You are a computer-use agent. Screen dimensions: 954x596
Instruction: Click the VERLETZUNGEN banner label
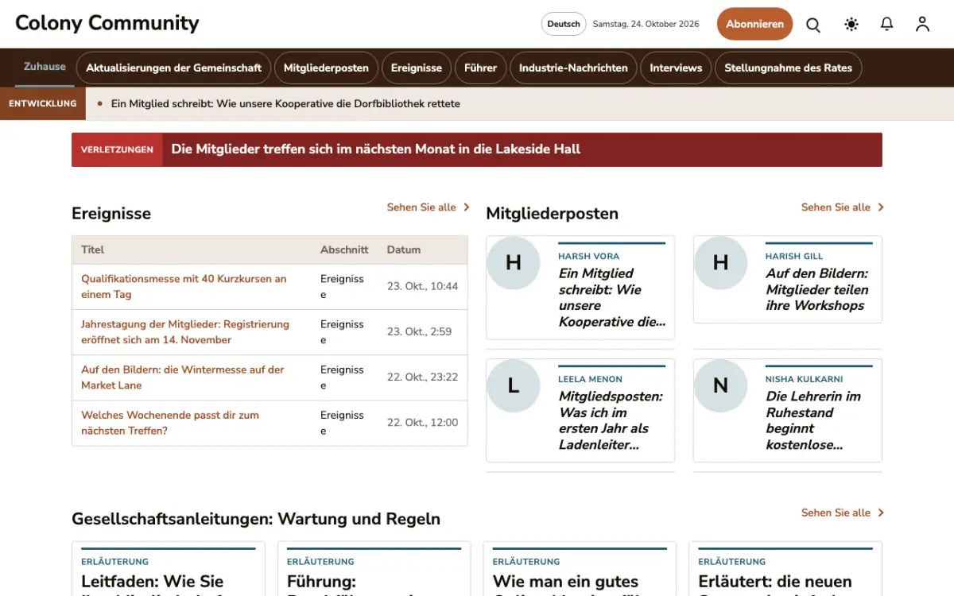pyautogui.click(x=117, y=149)
